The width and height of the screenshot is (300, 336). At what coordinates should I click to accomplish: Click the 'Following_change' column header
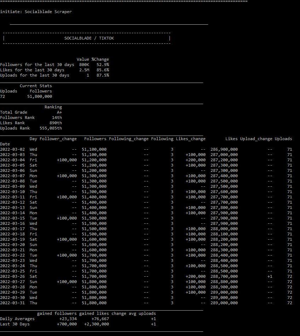pyautogui.click(x=129, y=139)
